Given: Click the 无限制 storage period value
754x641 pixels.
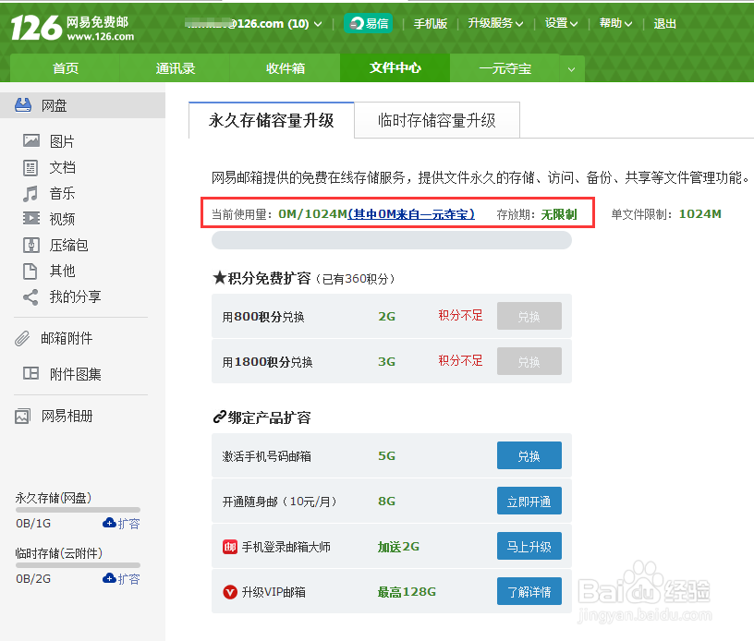Looking at the screenshot, I should coord(559,214).
